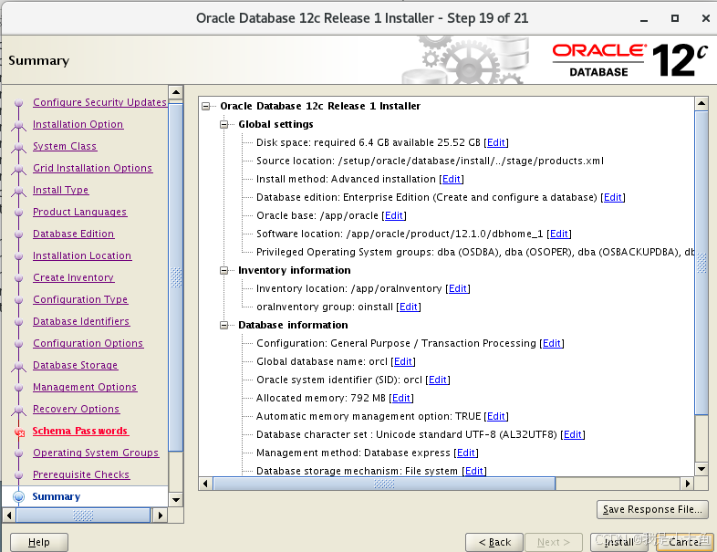Select the Privileged Operating System groups row
Screen dimensions: 717x552
(475, 253)
